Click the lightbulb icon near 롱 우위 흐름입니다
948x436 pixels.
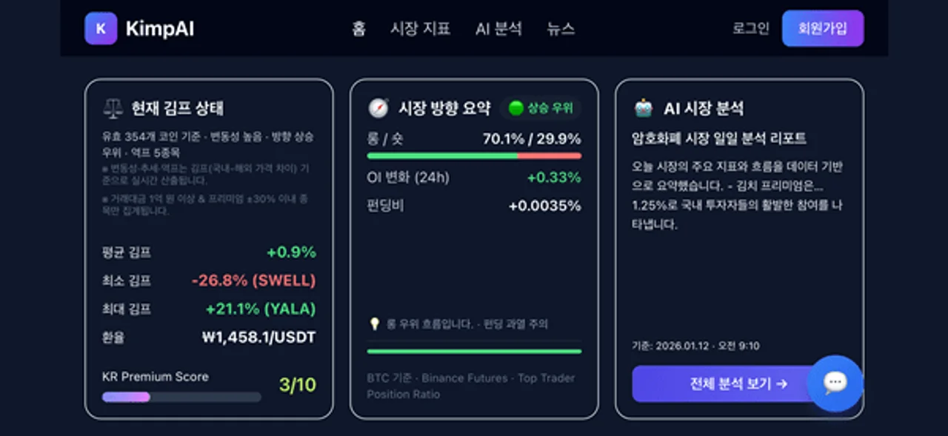(x=374, y=323)
